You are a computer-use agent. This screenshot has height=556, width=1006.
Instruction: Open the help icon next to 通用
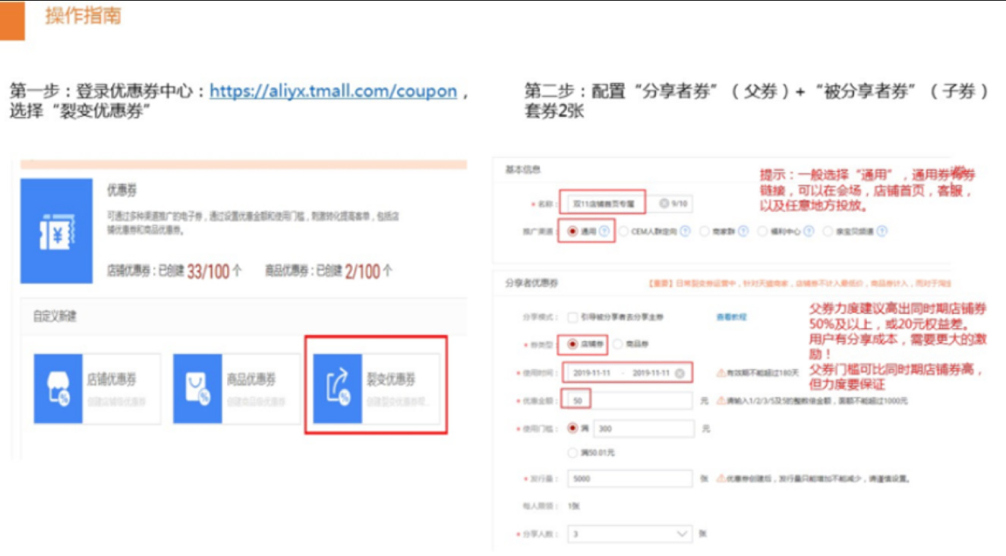point(603,230)
